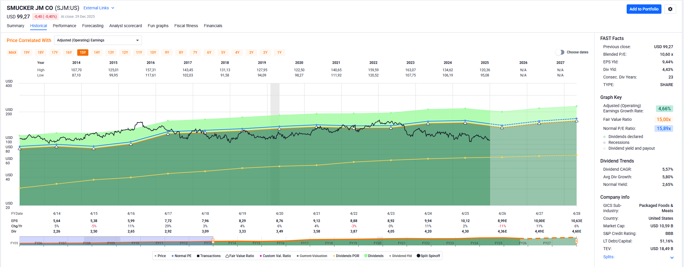The height and width of the screenshot is (267, 684).
Task: Click the Normal P/E Ratio 15,89x value
Action: point(664,128)
